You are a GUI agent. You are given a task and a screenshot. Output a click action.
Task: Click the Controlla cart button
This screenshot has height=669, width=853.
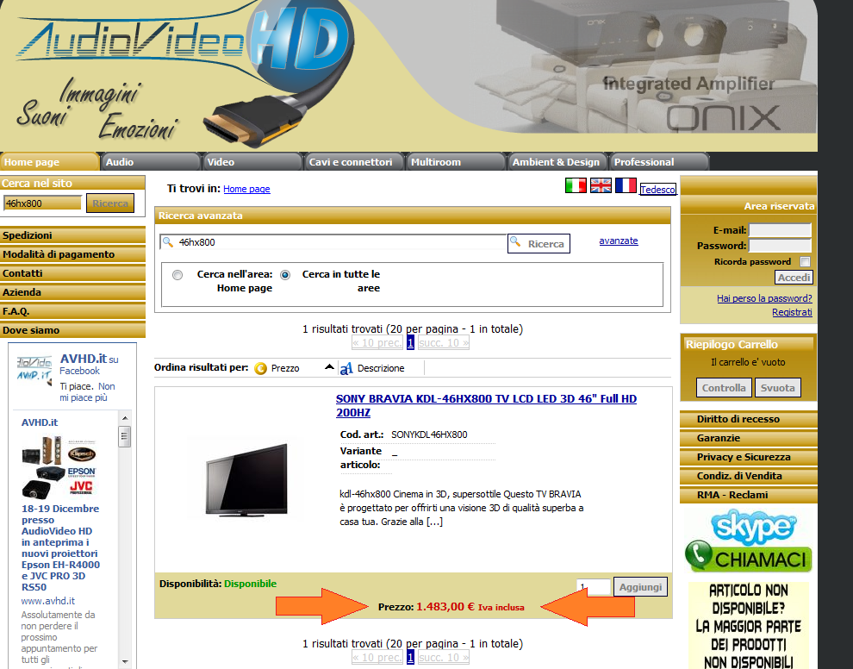tap(724, 388)
